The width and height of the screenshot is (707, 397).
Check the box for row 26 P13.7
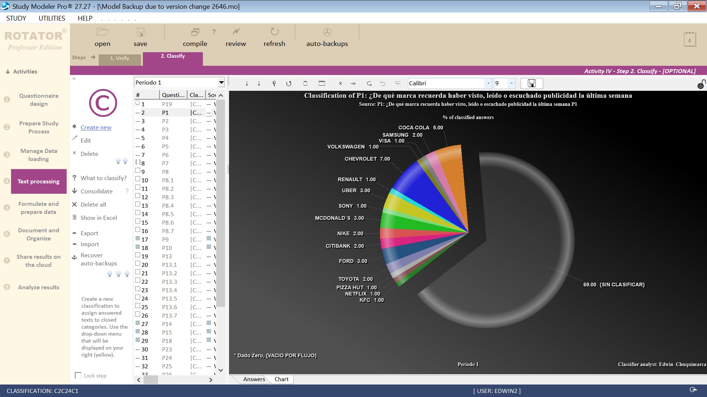click(138, 314)
